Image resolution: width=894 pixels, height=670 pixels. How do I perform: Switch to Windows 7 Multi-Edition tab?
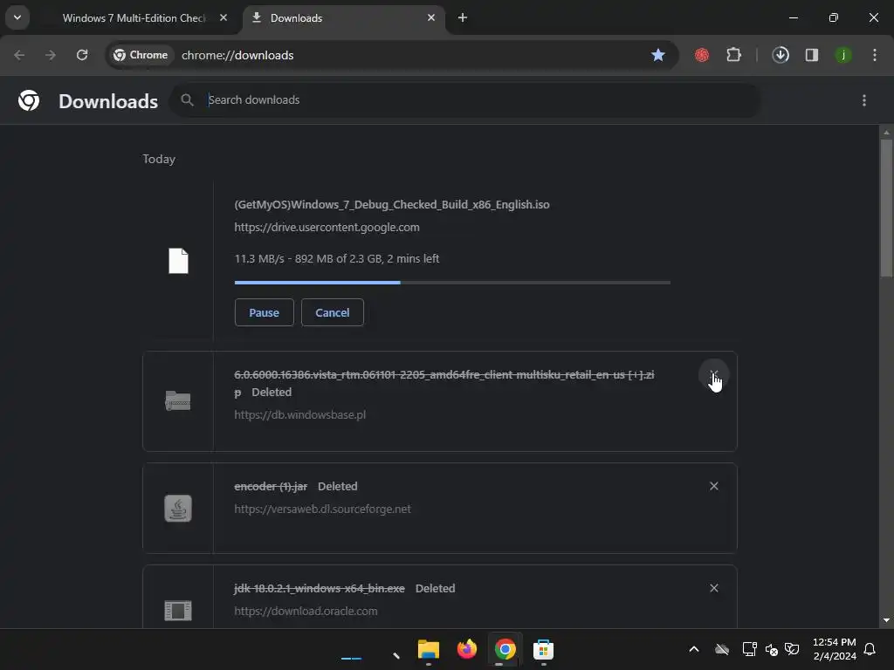click(134, 18)
